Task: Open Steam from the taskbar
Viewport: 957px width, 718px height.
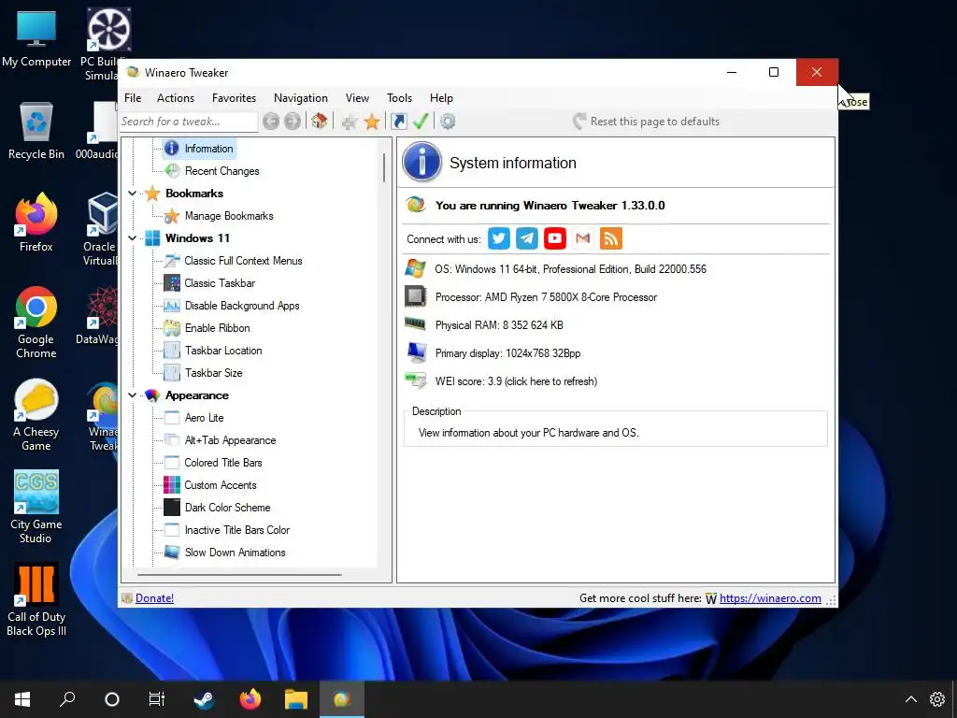Action: (204, 699)
